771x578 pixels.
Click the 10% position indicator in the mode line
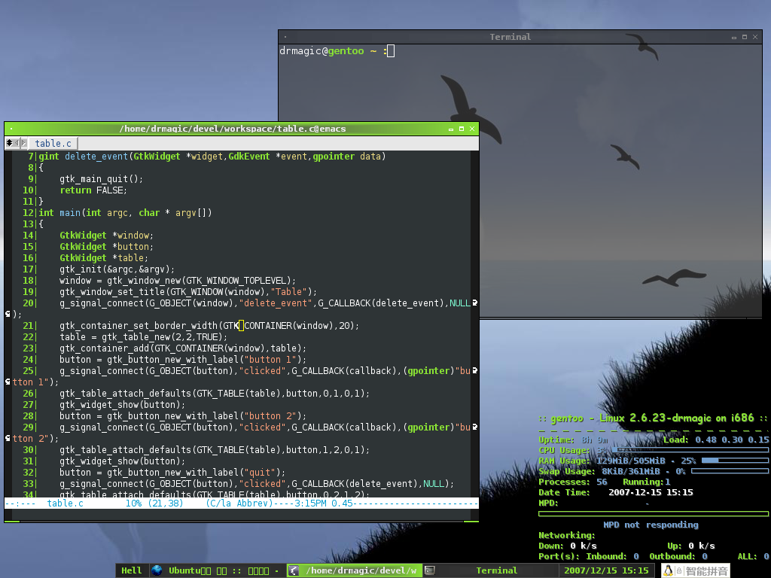click(133, 503)
